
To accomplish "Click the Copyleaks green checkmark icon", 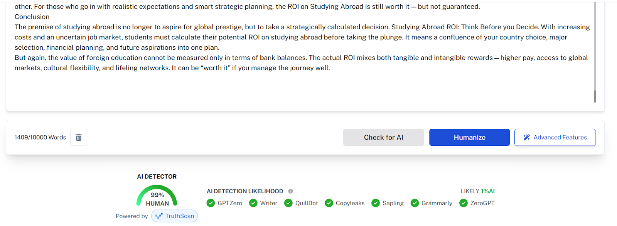I will click(329, 203).
